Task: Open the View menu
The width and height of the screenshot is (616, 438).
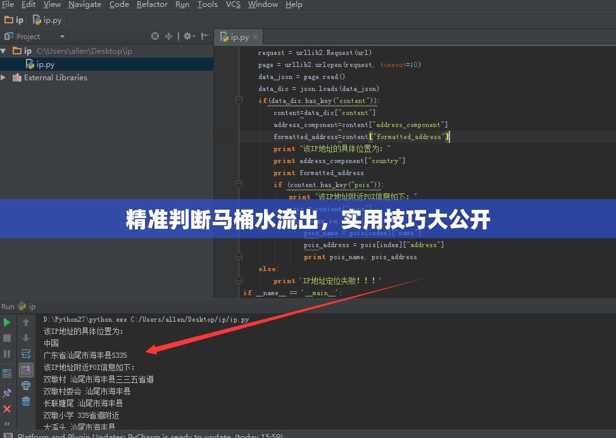Action: (x=52, y=4)
